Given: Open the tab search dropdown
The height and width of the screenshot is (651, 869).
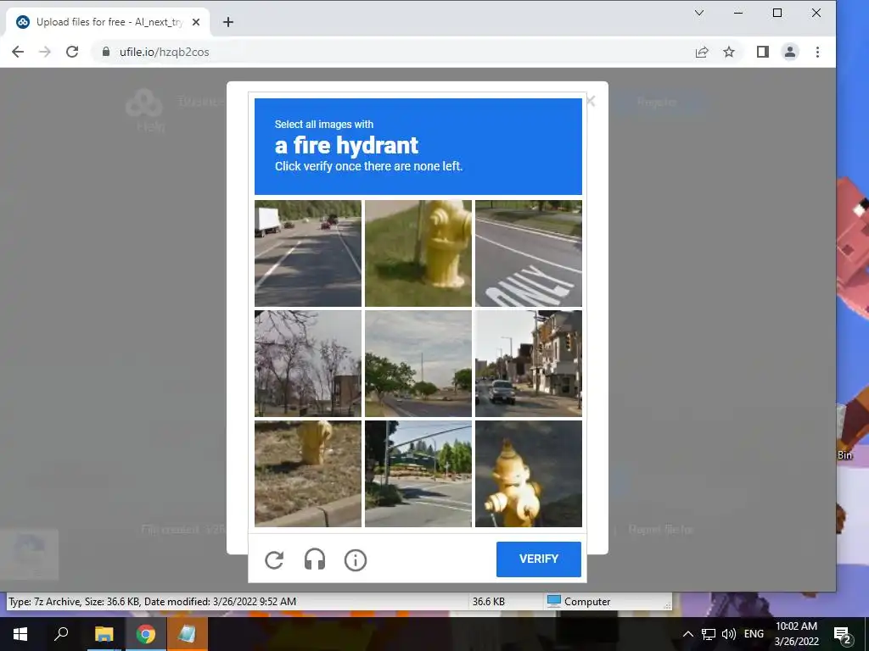Looking at the screenshot, I should [699, 13].
